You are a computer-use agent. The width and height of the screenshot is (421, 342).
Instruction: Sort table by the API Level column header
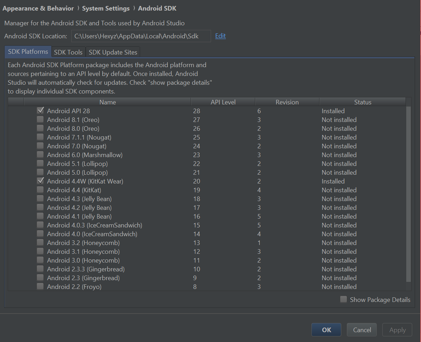point(223,102)
